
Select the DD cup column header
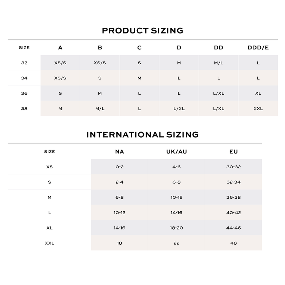(x=218, y=47)
